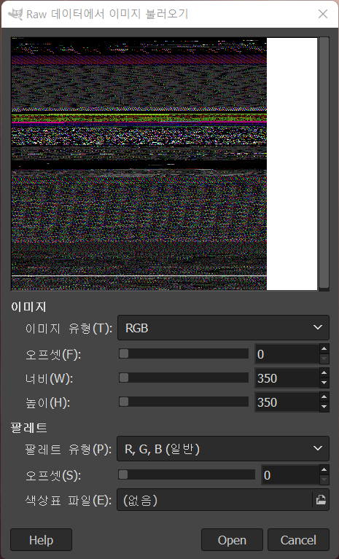Click the 이미지 유형(T) label

(x=69, y=328)
